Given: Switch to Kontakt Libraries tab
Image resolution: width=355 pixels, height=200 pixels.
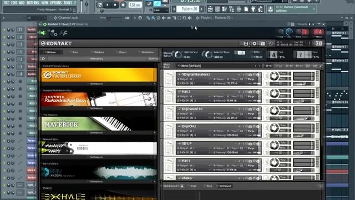Looking at the screenshot, I should [50, 52].
